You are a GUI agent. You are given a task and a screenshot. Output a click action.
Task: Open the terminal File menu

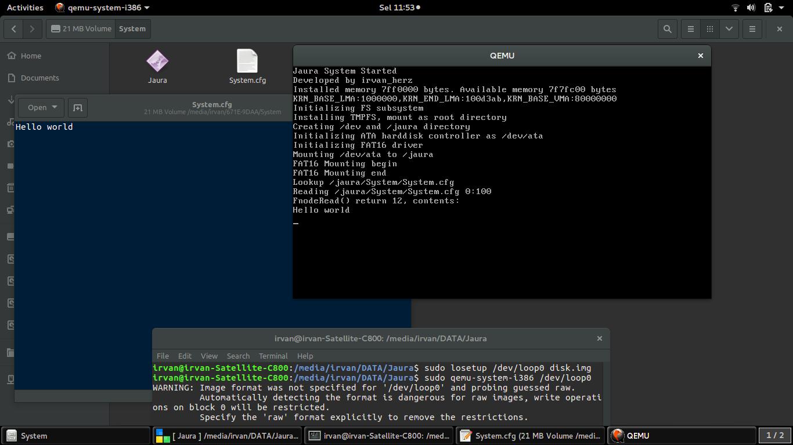click(x=163, y=356)
